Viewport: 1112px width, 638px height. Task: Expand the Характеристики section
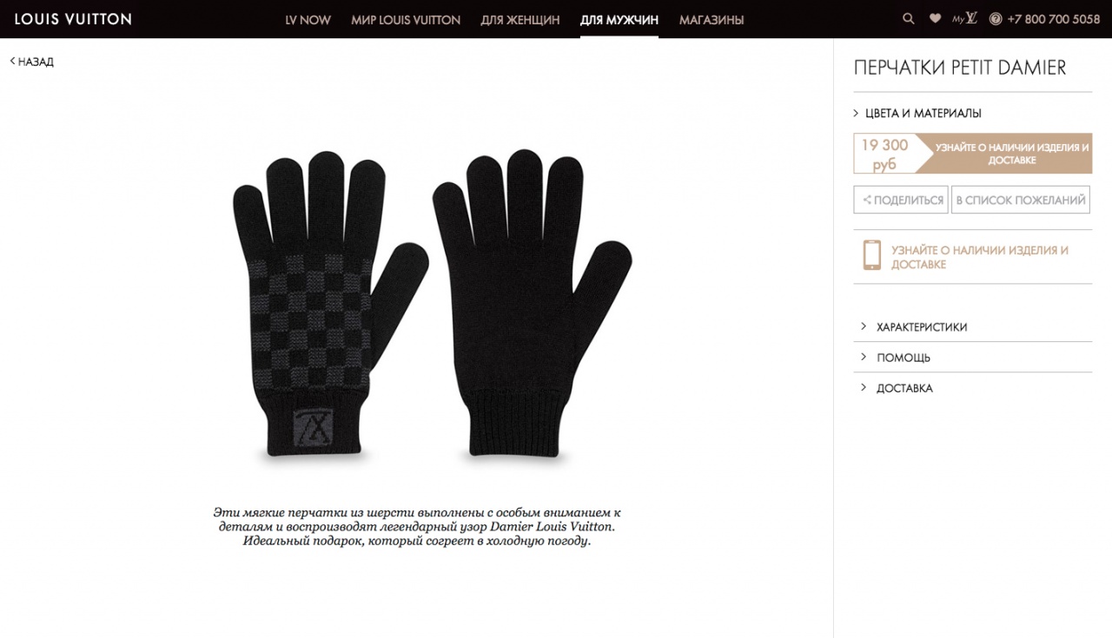[973, 326]
